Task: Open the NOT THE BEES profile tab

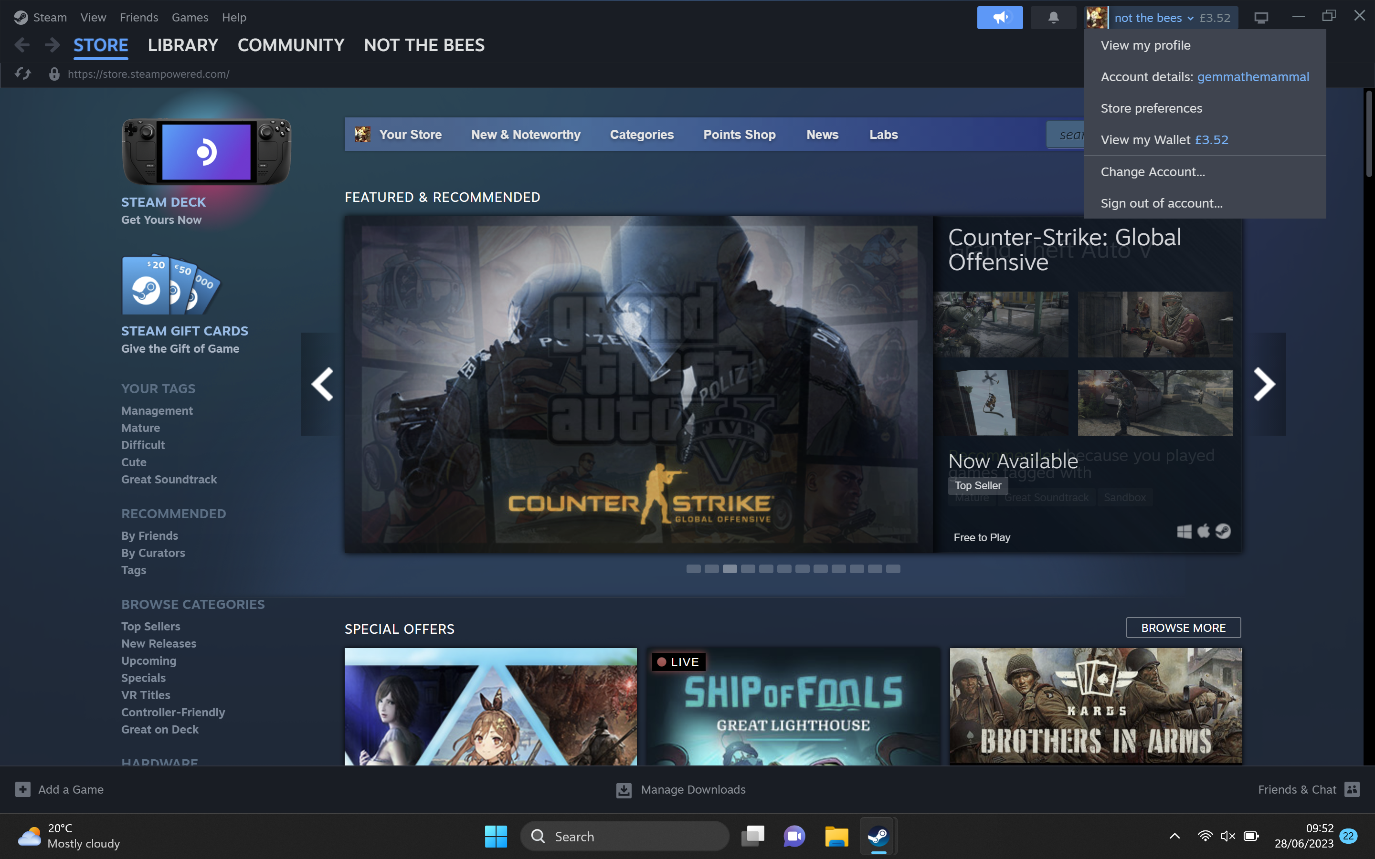Action: tap(424, 45)
